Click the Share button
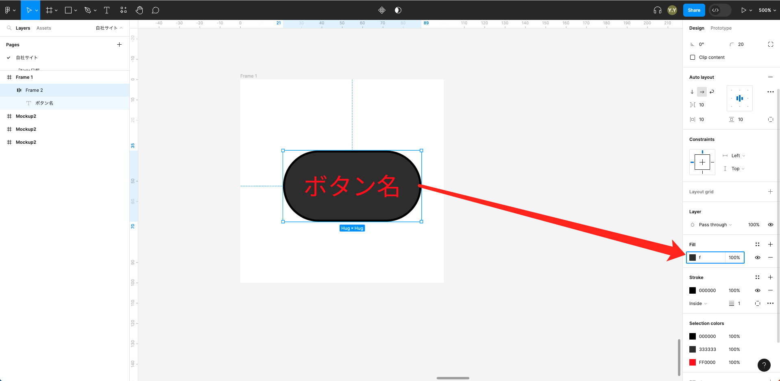Image resolution: width=780 pixels, height=381 pixels. pyautogui.click(x=694, y=10)
